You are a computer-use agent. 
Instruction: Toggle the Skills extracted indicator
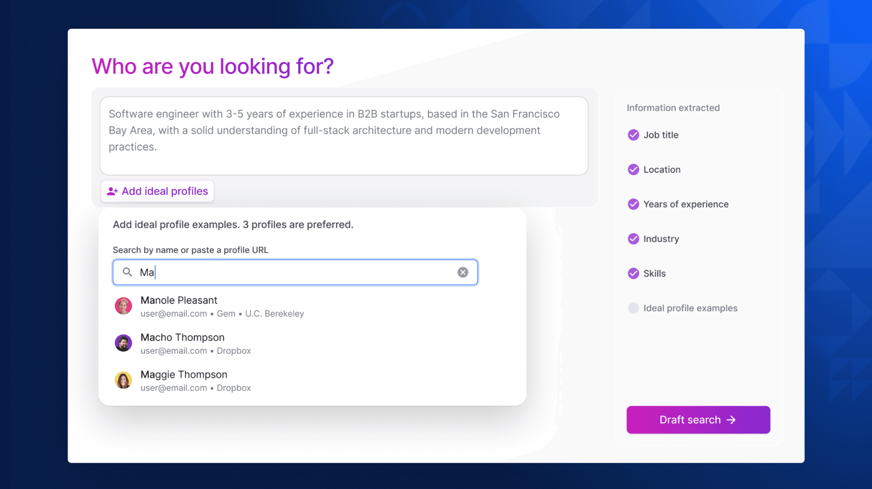(633, 273)
